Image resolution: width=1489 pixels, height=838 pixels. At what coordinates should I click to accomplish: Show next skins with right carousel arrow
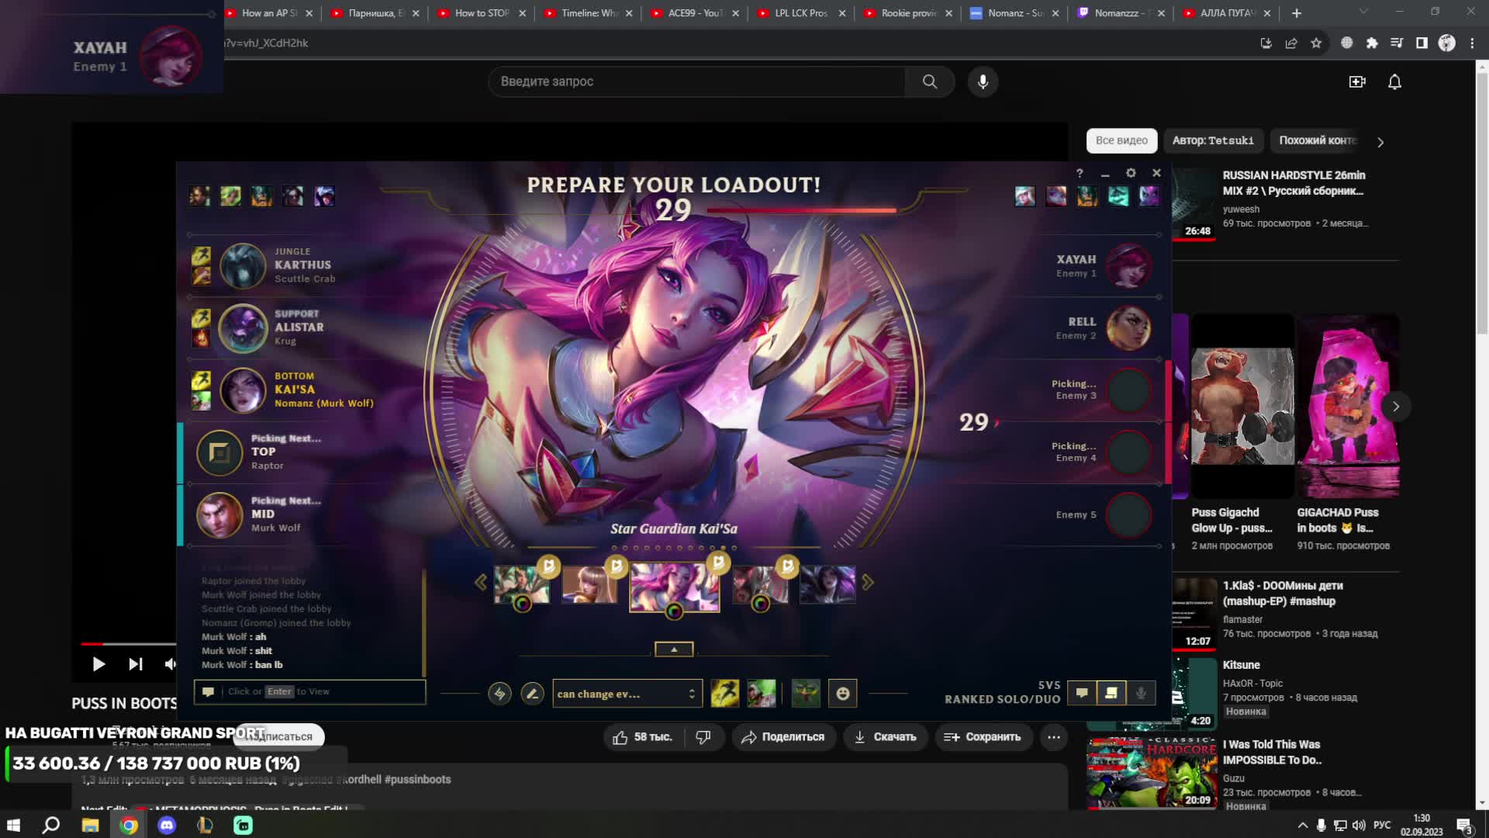point(868,582)
